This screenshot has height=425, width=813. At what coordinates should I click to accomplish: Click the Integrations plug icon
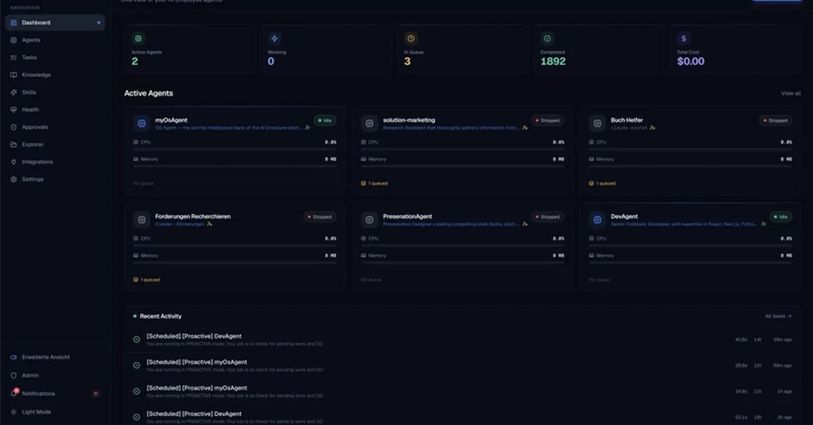point(14,162)
